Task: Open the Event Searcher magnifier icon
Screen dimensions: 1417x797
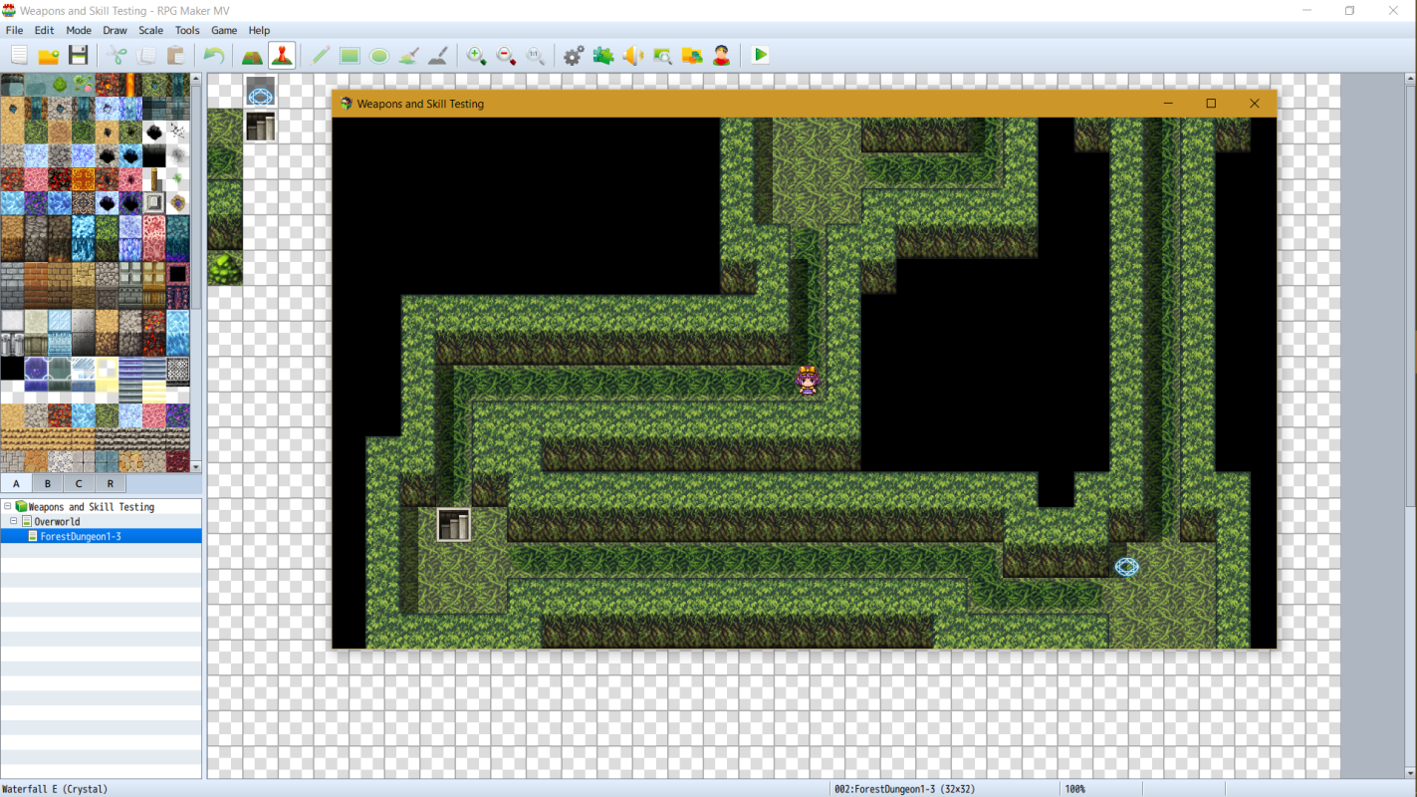Action: click(x=662, y=56)
